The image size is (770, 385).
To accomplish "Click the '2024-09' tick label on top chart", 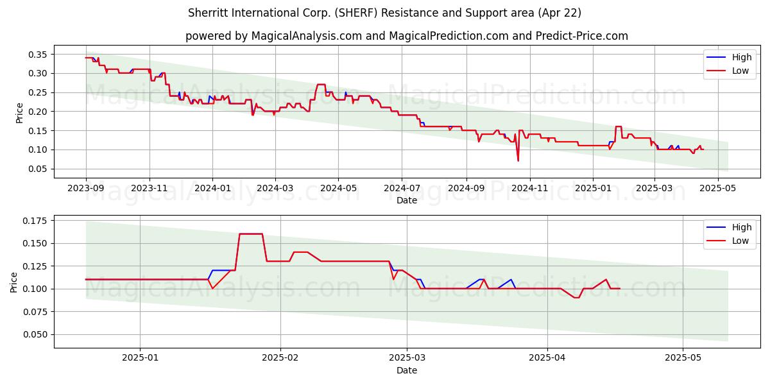I will tap(466, 188).
